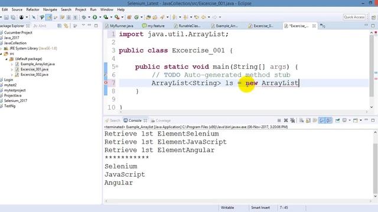Click Collapse All in Package Explorer

pos(59,26)
